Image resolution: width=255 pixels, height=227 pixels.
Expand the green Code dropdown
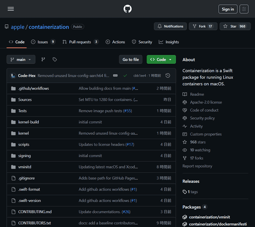click(x=161, y=59)
